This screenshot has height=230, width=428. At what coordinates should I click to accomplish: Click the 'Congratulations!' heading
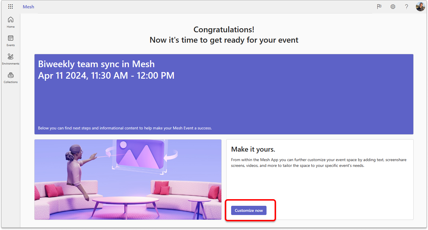click(224, 29)
